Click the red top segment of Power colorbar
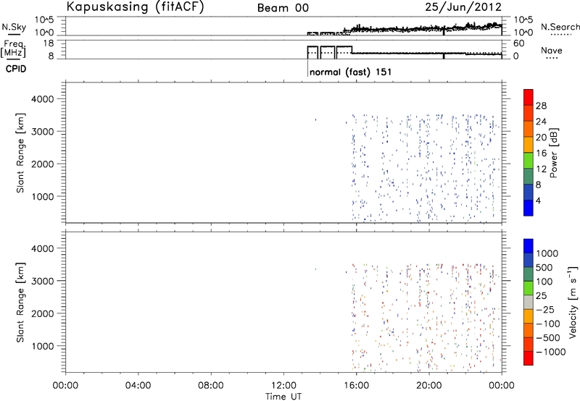Viewport: 580px width, 401px height. [529, 98]
